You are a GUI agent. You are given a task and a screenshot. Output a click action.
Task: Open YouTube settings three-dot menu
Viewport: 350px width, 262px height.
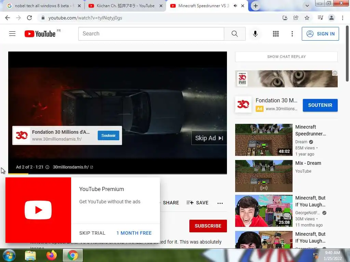(x=292, y=34)
